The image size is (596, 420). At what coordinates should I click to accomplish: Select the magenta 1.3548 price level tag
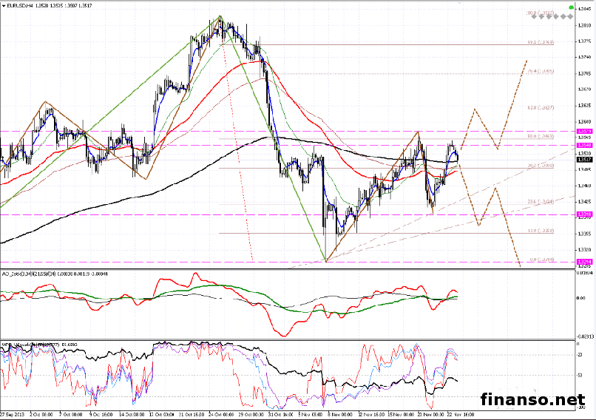tap(583, 146)
